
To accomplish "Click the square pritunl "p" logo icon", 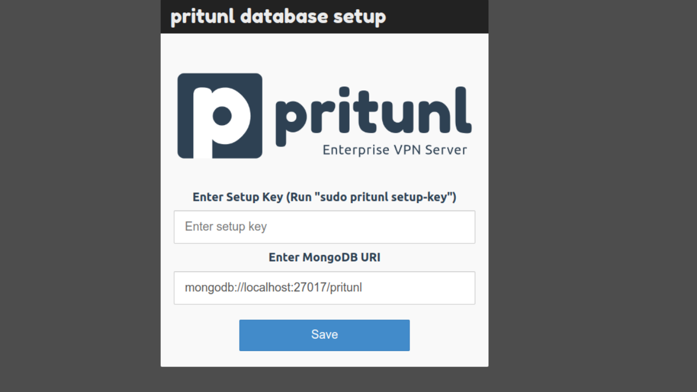I will [220, 116].
